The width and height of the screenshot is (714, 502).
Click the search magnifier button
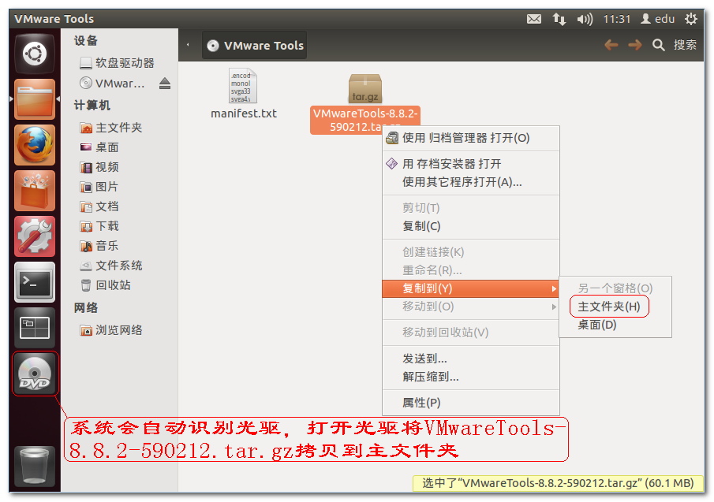click(x=658, y=45)
